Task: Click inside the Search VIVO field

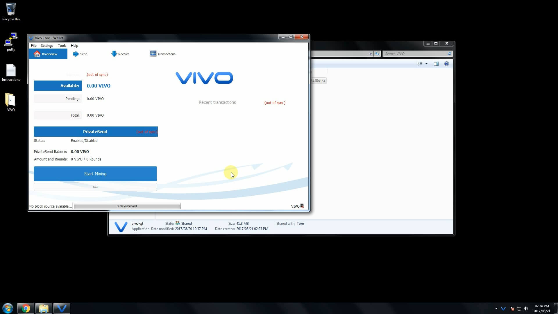Action: coord(416,54)
